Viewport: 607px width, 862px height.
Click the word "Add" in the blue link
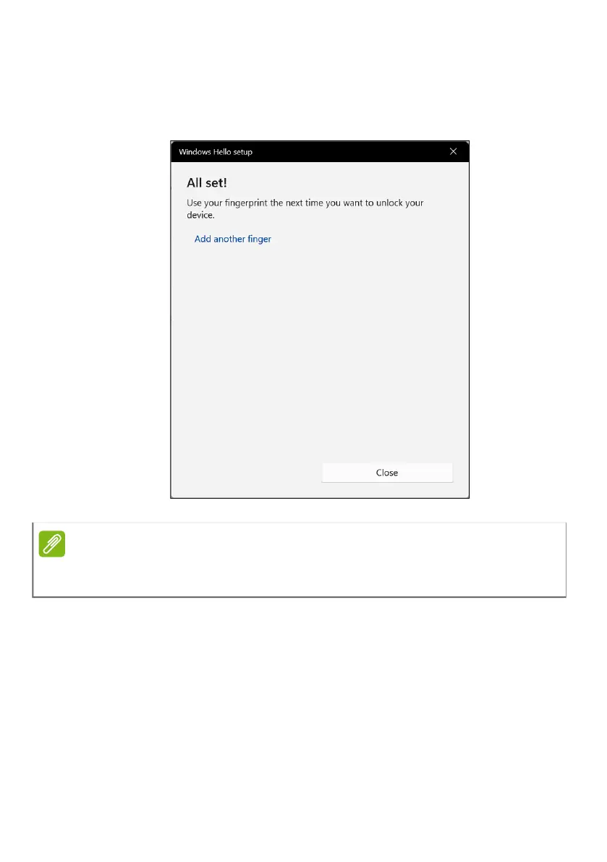pyautogui.click(x=203, y=239)
